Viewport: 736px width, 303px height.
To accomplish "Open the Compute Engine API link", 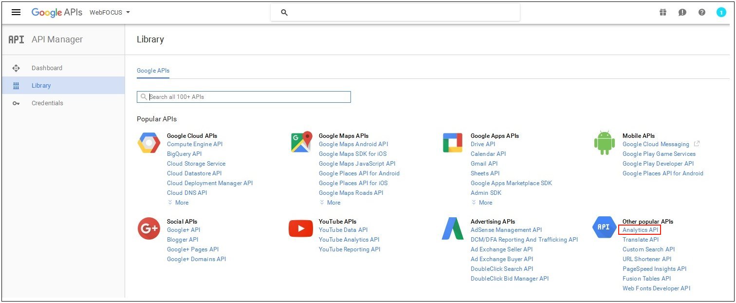I will click(195, 144).
